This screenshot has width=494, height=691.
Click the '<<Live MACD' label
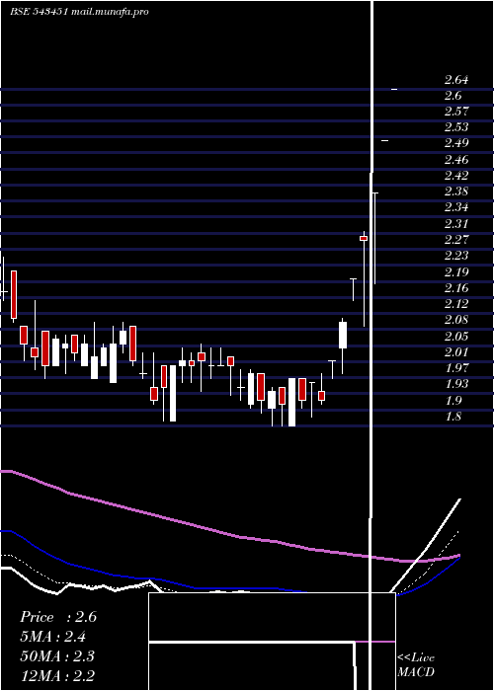pos(416,664)
